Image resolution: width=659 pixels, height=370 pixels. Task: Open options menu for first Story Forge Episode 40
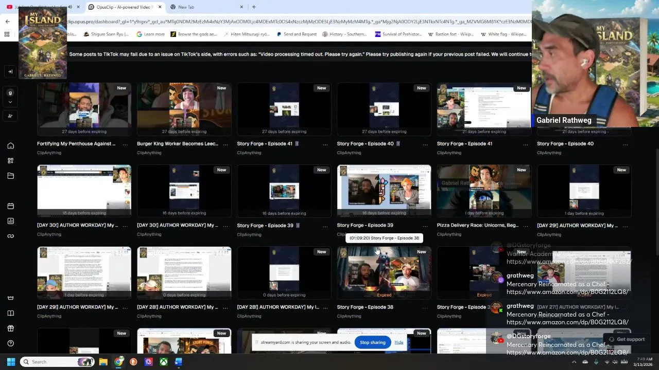point(425,144)
